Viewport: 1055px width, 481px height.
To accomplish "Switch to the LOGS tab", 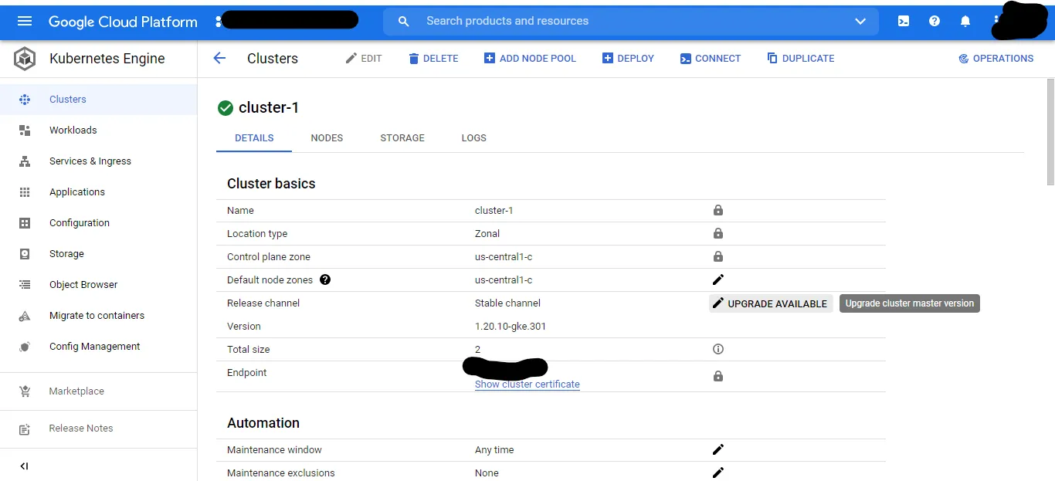I will pyautogui.click(x=474, y=138).
